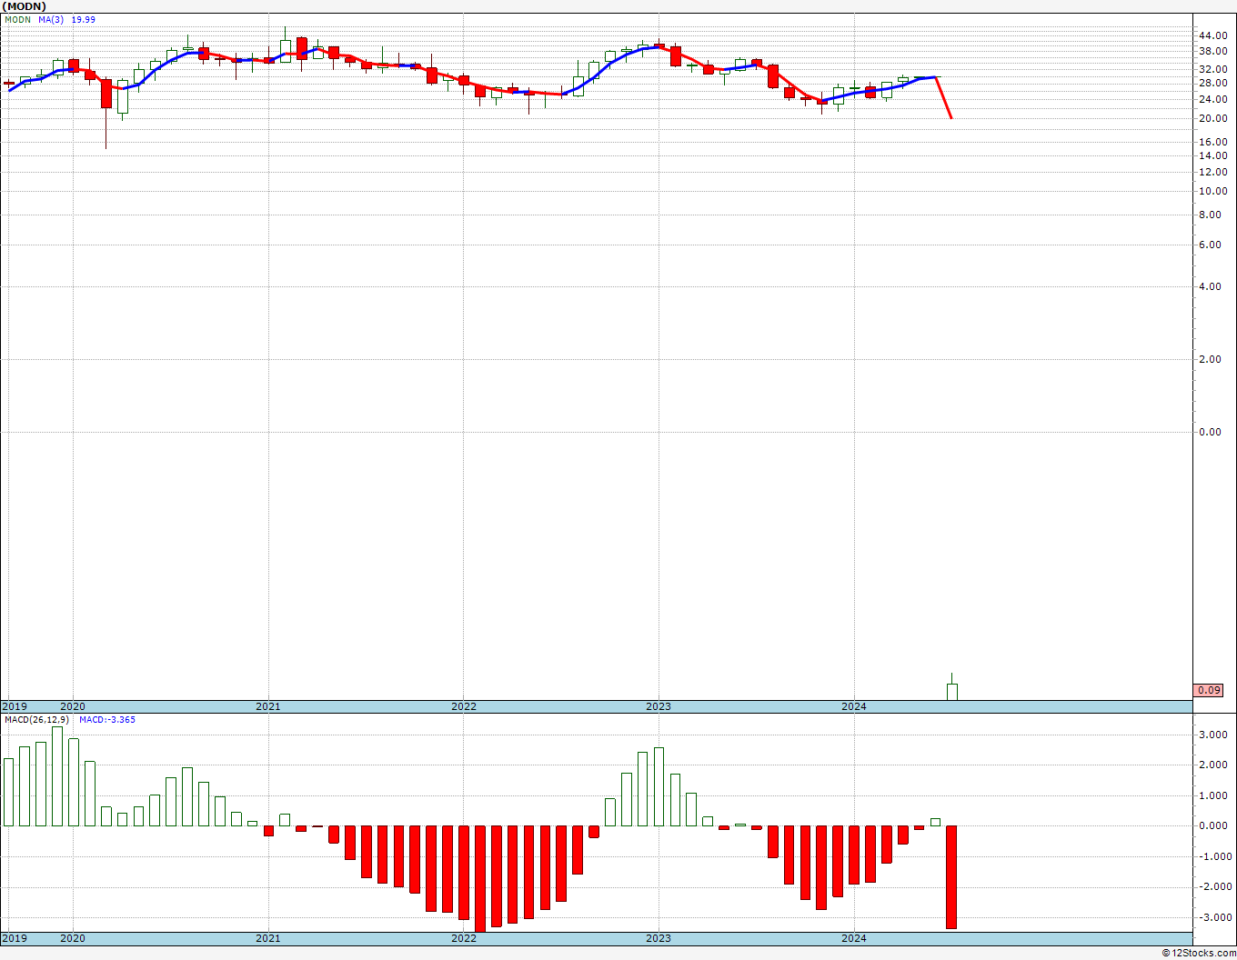
Task: Click the 38.00 price axis label
Action: point(1213,51)
